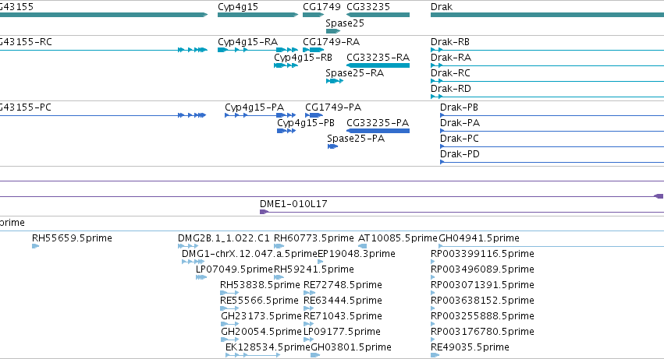Click the CG1749 gene feature
Screen dimensions: 664x359
tap(314, 15)
